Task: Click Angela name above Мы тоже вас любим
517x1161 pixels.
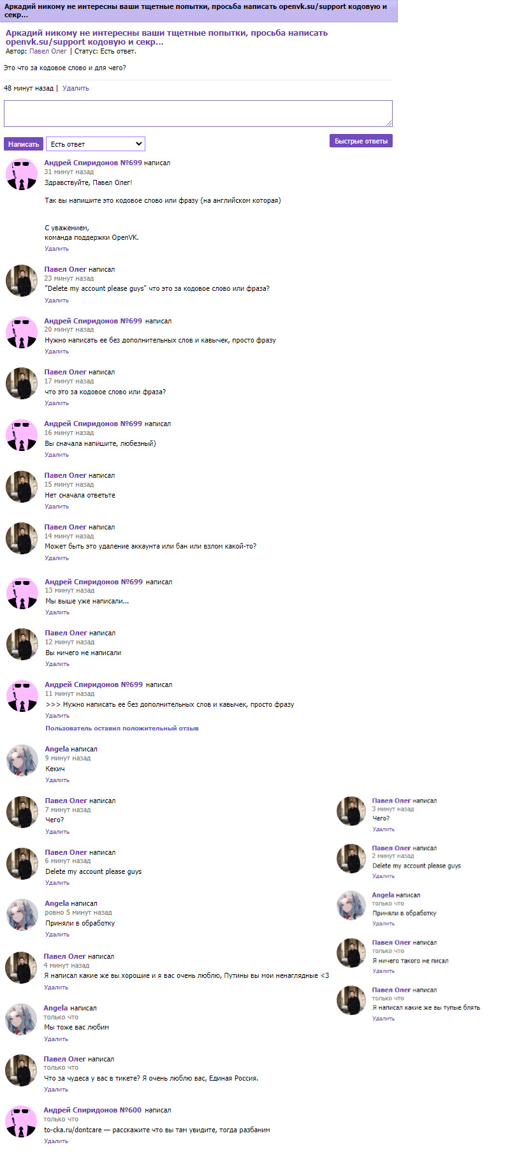Action: 55,1008
